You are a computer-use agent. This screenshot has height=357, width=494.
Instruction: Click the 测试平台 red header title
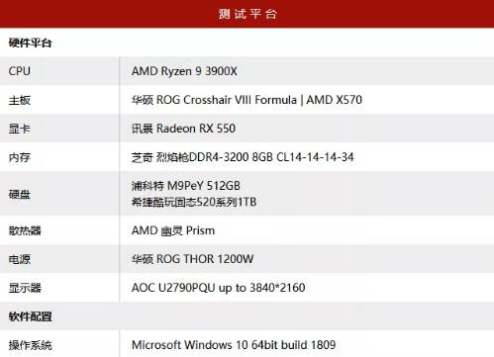(247, 14)
